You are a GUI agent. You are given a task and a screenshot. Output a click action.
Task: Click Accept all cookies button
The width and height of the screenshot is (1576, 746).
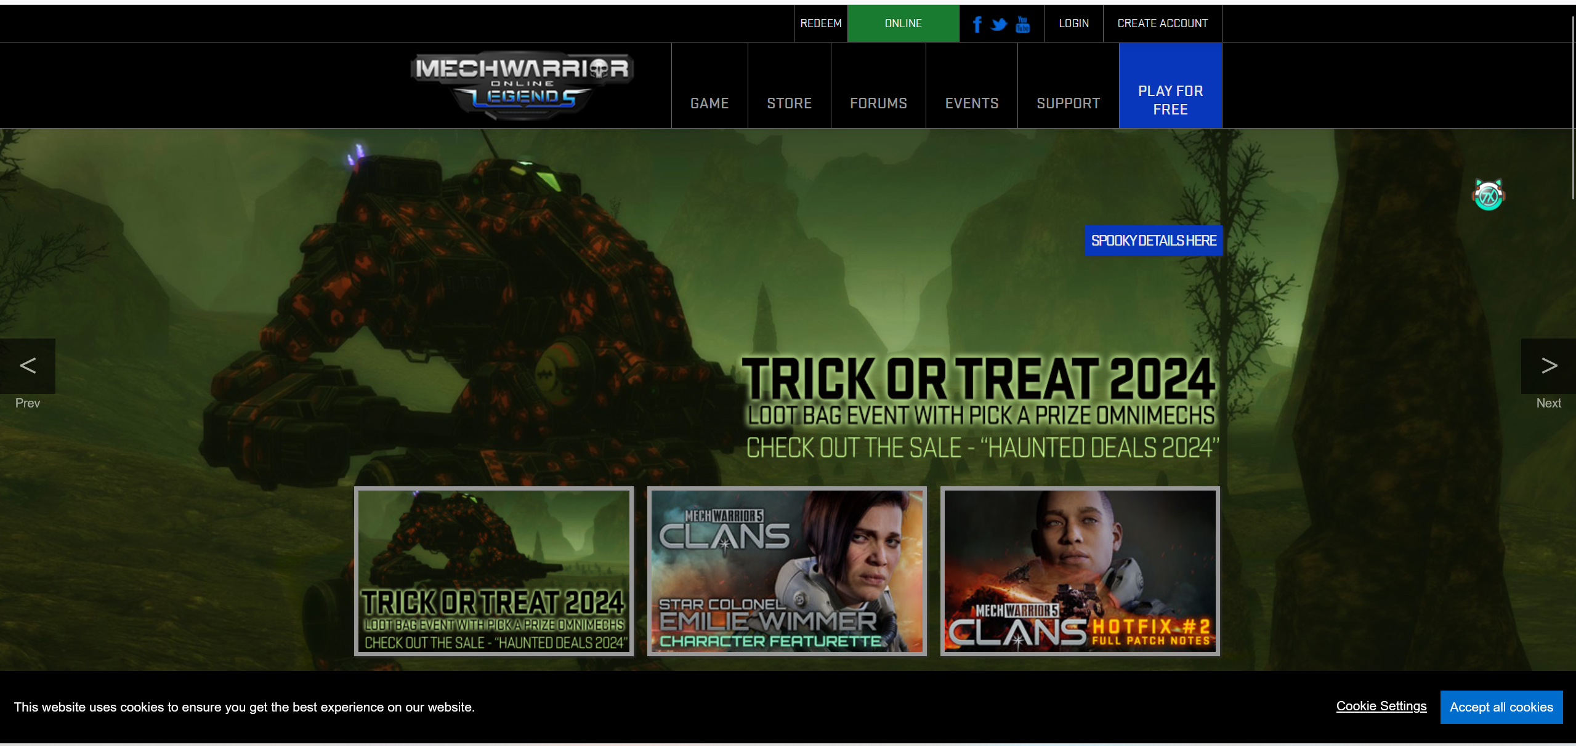(x=1501, y=707)
